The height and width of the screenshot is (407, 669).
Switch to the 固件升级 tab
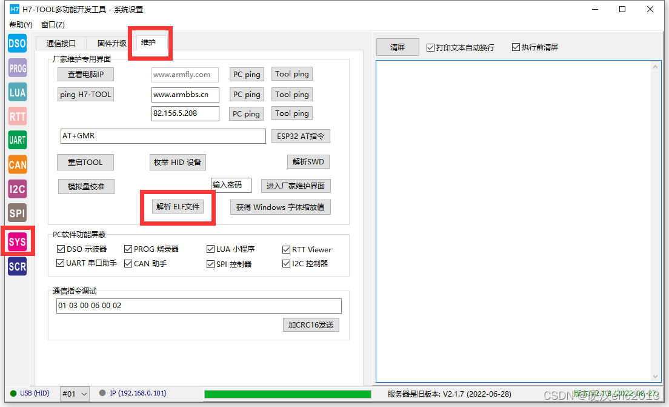[111, 43]
